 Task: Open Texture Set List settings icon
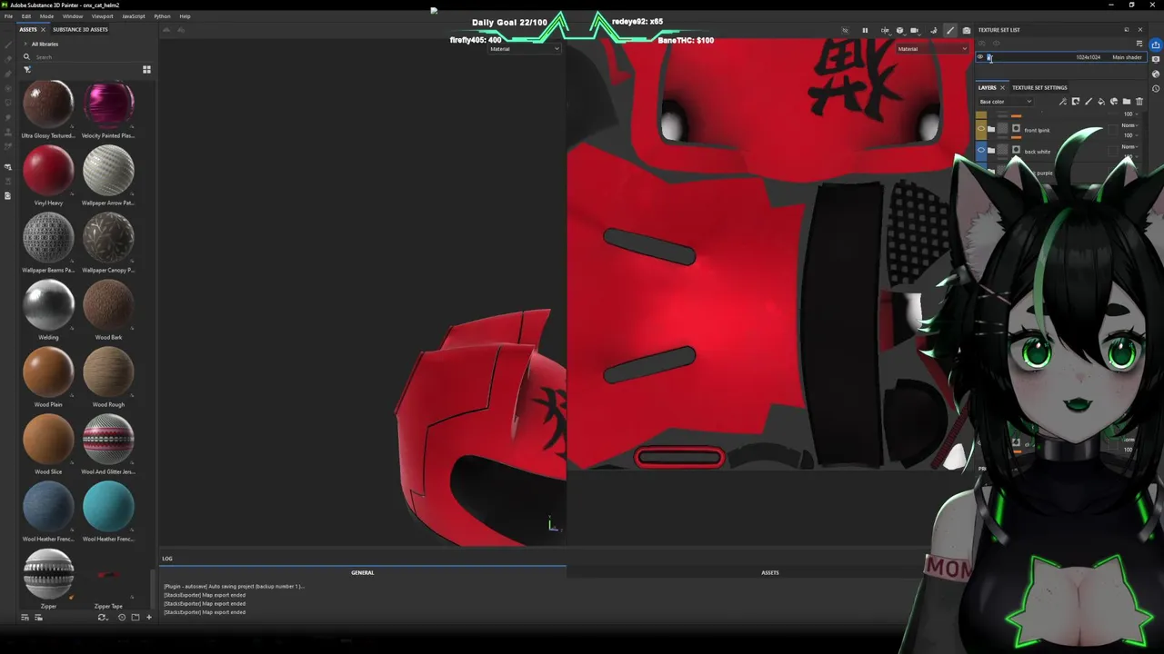[1139, 44]
